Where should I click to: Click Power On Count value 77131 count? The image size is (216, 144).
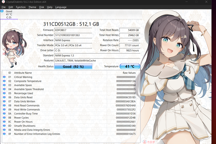[130, 45]
